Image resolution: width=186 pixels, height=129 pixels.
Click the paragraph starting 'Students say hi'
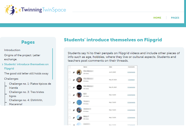tap(124, 57)
